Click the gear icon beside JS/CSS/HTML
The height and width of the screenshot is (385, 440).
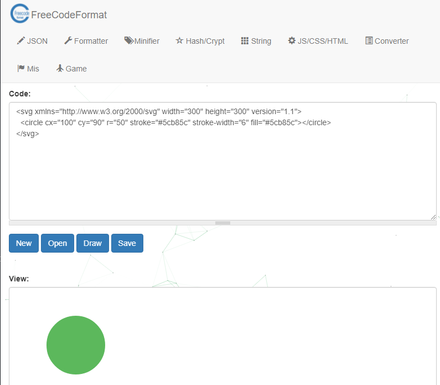pos(292,41)
